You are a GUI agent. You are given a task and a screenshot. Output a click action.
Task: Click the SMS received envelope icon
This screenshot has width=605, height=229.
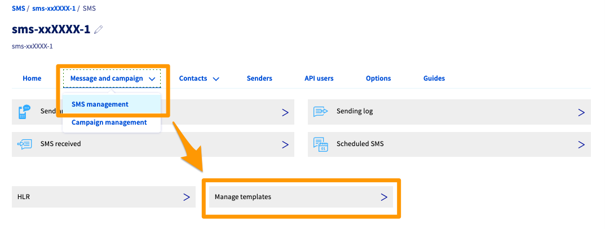tap(24, 144)
